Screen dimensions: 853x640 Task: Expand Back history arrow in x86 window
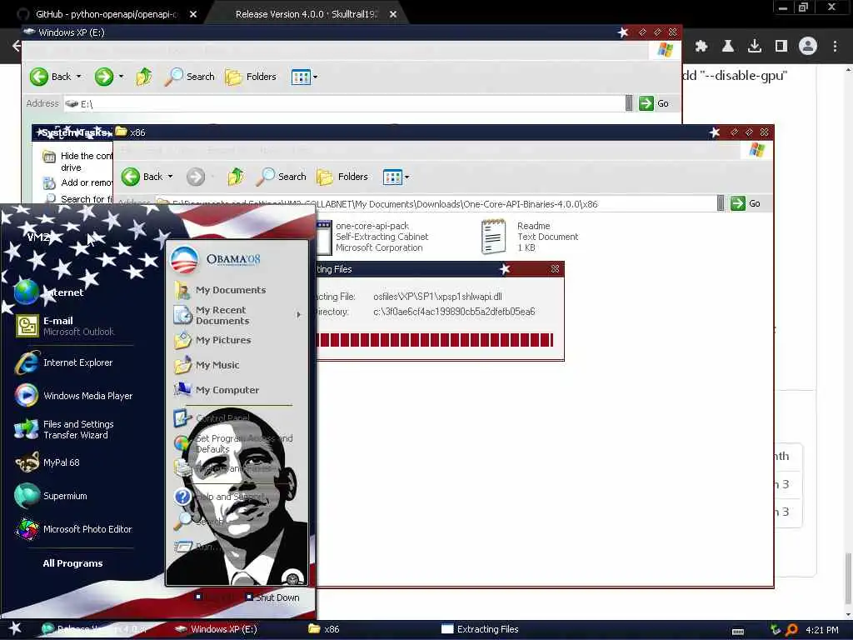(x=170, y=177)
